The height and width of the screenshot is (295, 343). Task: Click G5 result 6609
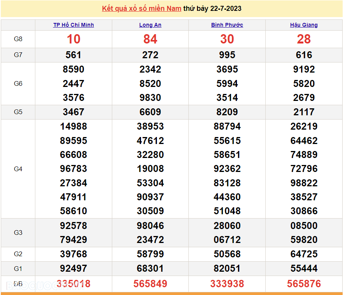(150, 112)
